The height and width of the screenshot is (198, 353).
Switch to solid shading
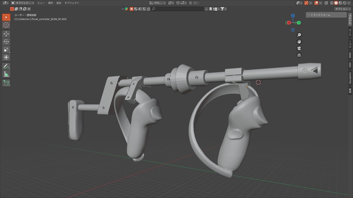(336, 3)
